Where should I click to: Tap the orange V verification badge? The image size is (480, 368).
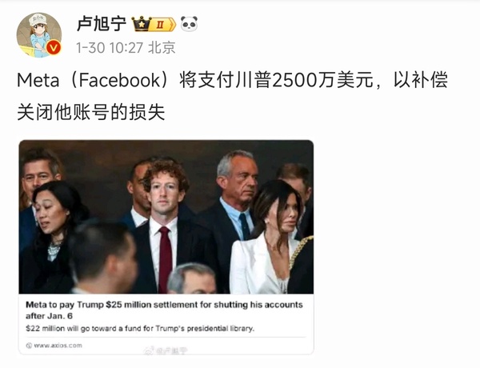54,48
